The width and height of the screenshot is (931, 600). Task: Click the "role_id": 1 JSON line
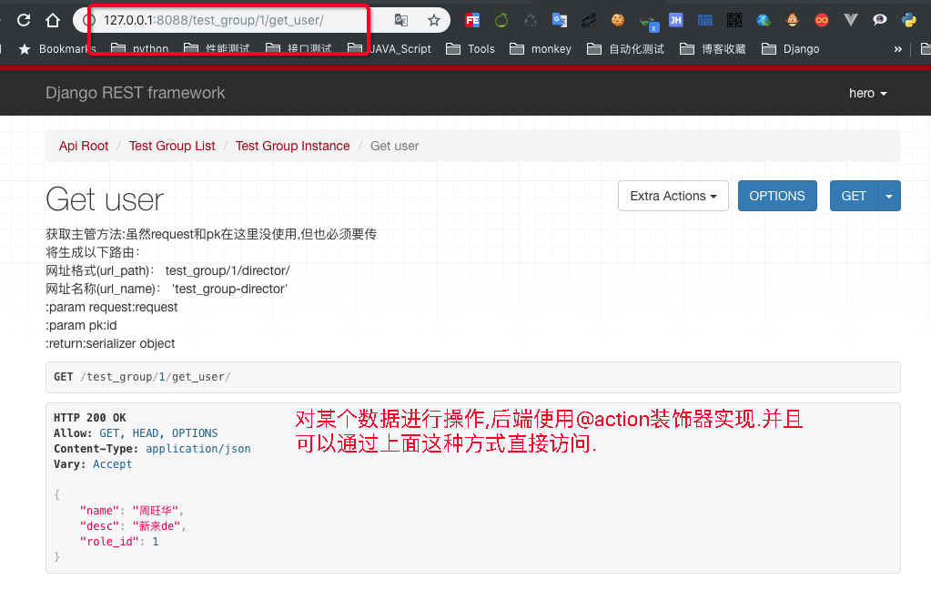point(118,541)
